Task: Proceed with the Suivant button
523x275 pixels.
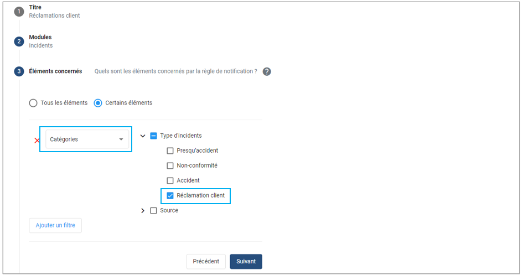Action: pos(246,261)
